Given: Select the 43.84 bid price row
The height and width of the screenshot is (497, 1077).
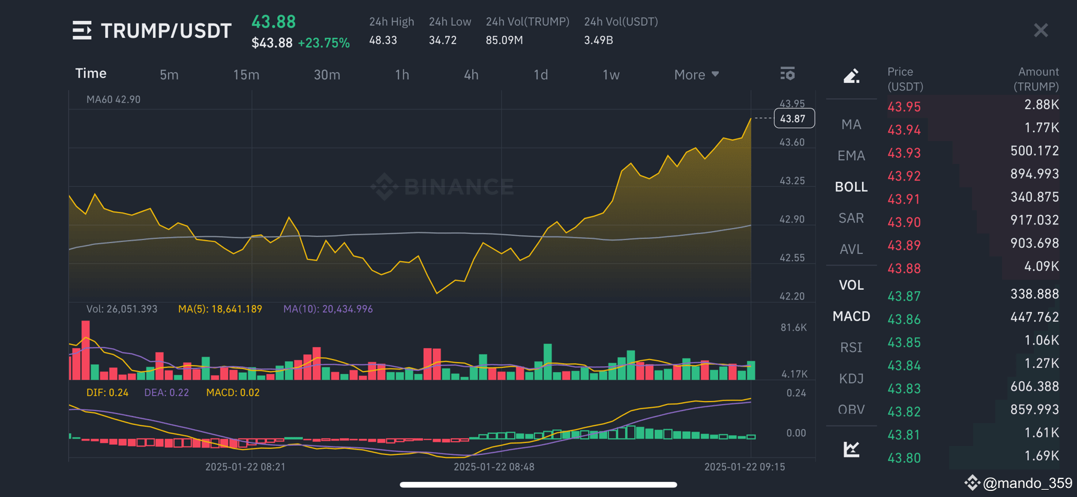Looking at the screenshot, I should click(973, 365).
